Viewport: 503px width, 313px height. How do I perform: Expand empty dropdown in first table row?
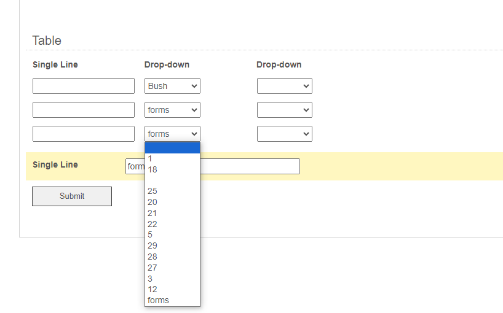(x=284, y=86)
